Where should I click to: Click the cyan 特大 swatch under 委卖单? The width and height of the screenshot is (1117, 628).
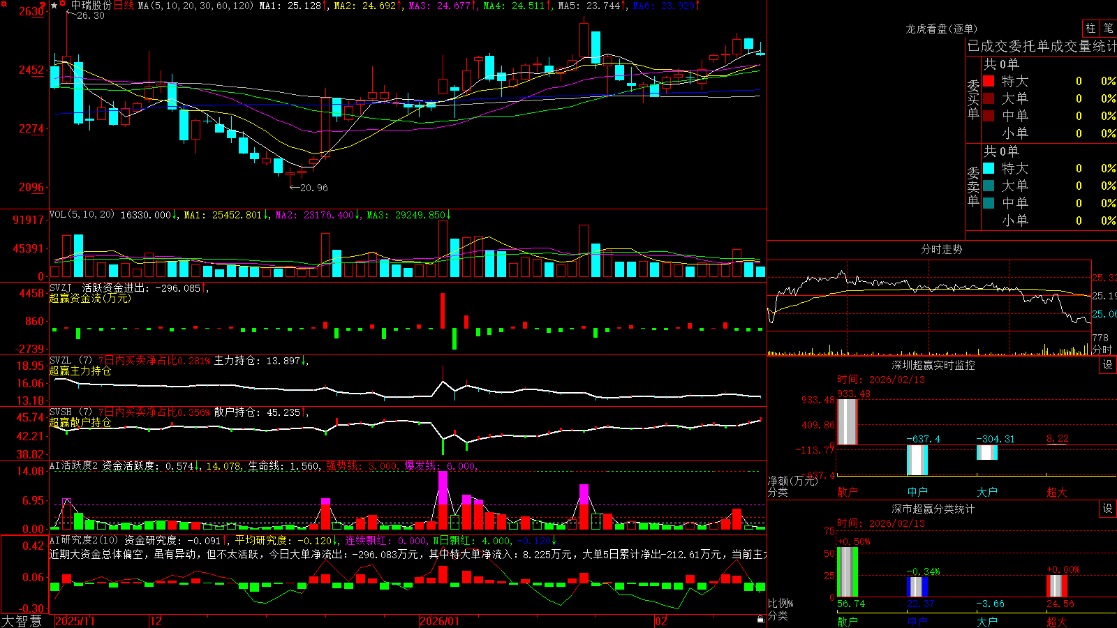click(x=989, y=168)
